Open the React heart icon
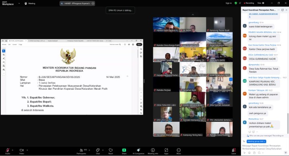Screen dimensions: 289x156 [x=111, y=150]
